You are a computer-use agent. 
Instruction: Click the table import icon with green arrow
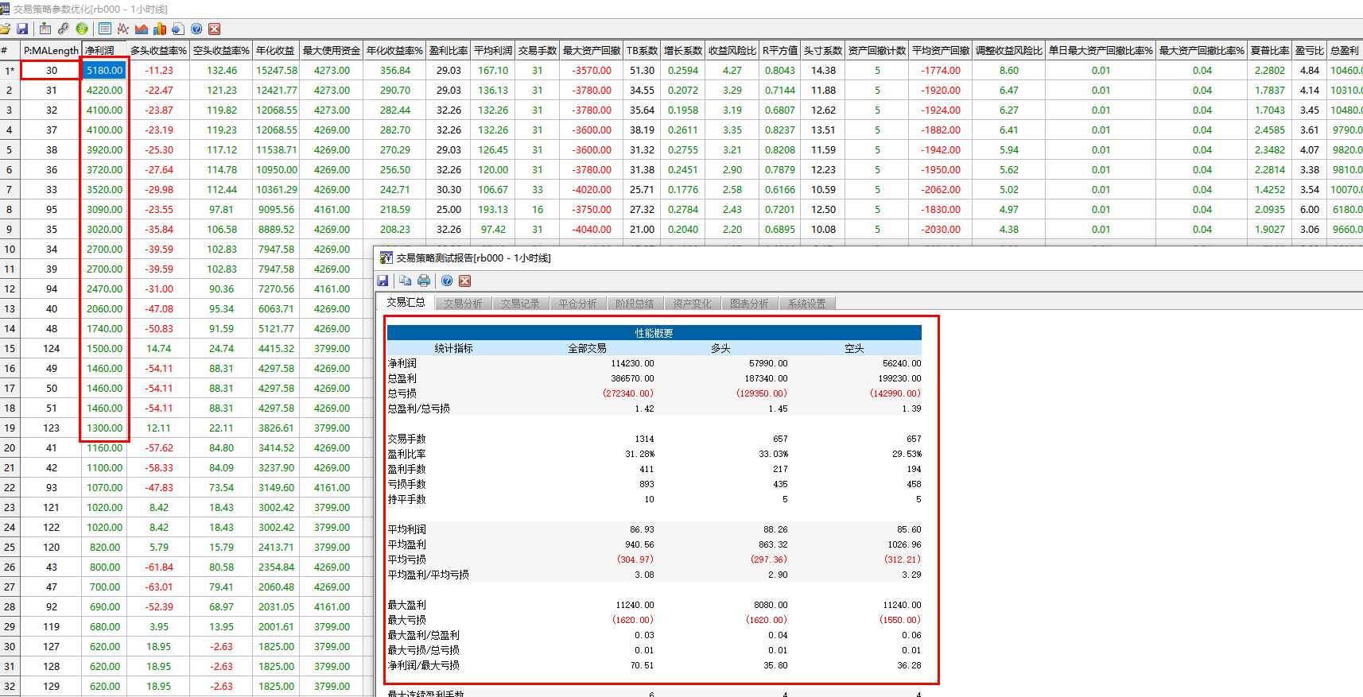(45, 29)
